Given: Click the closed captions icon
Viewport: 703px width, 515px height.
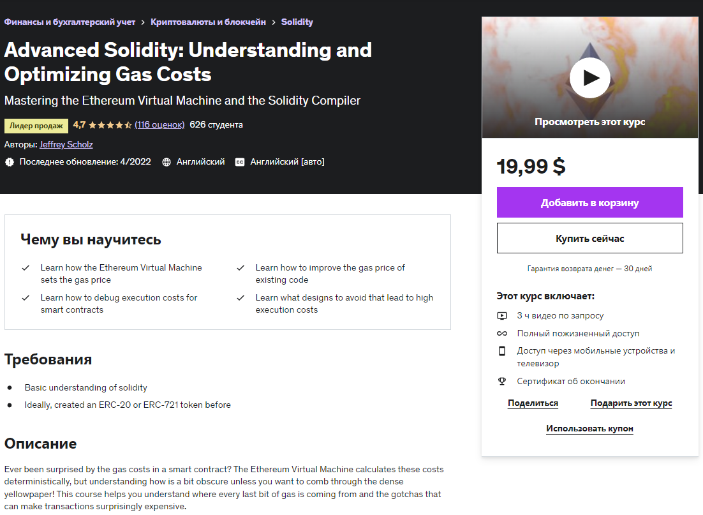Looking at the screenshot, I should 240,162.
